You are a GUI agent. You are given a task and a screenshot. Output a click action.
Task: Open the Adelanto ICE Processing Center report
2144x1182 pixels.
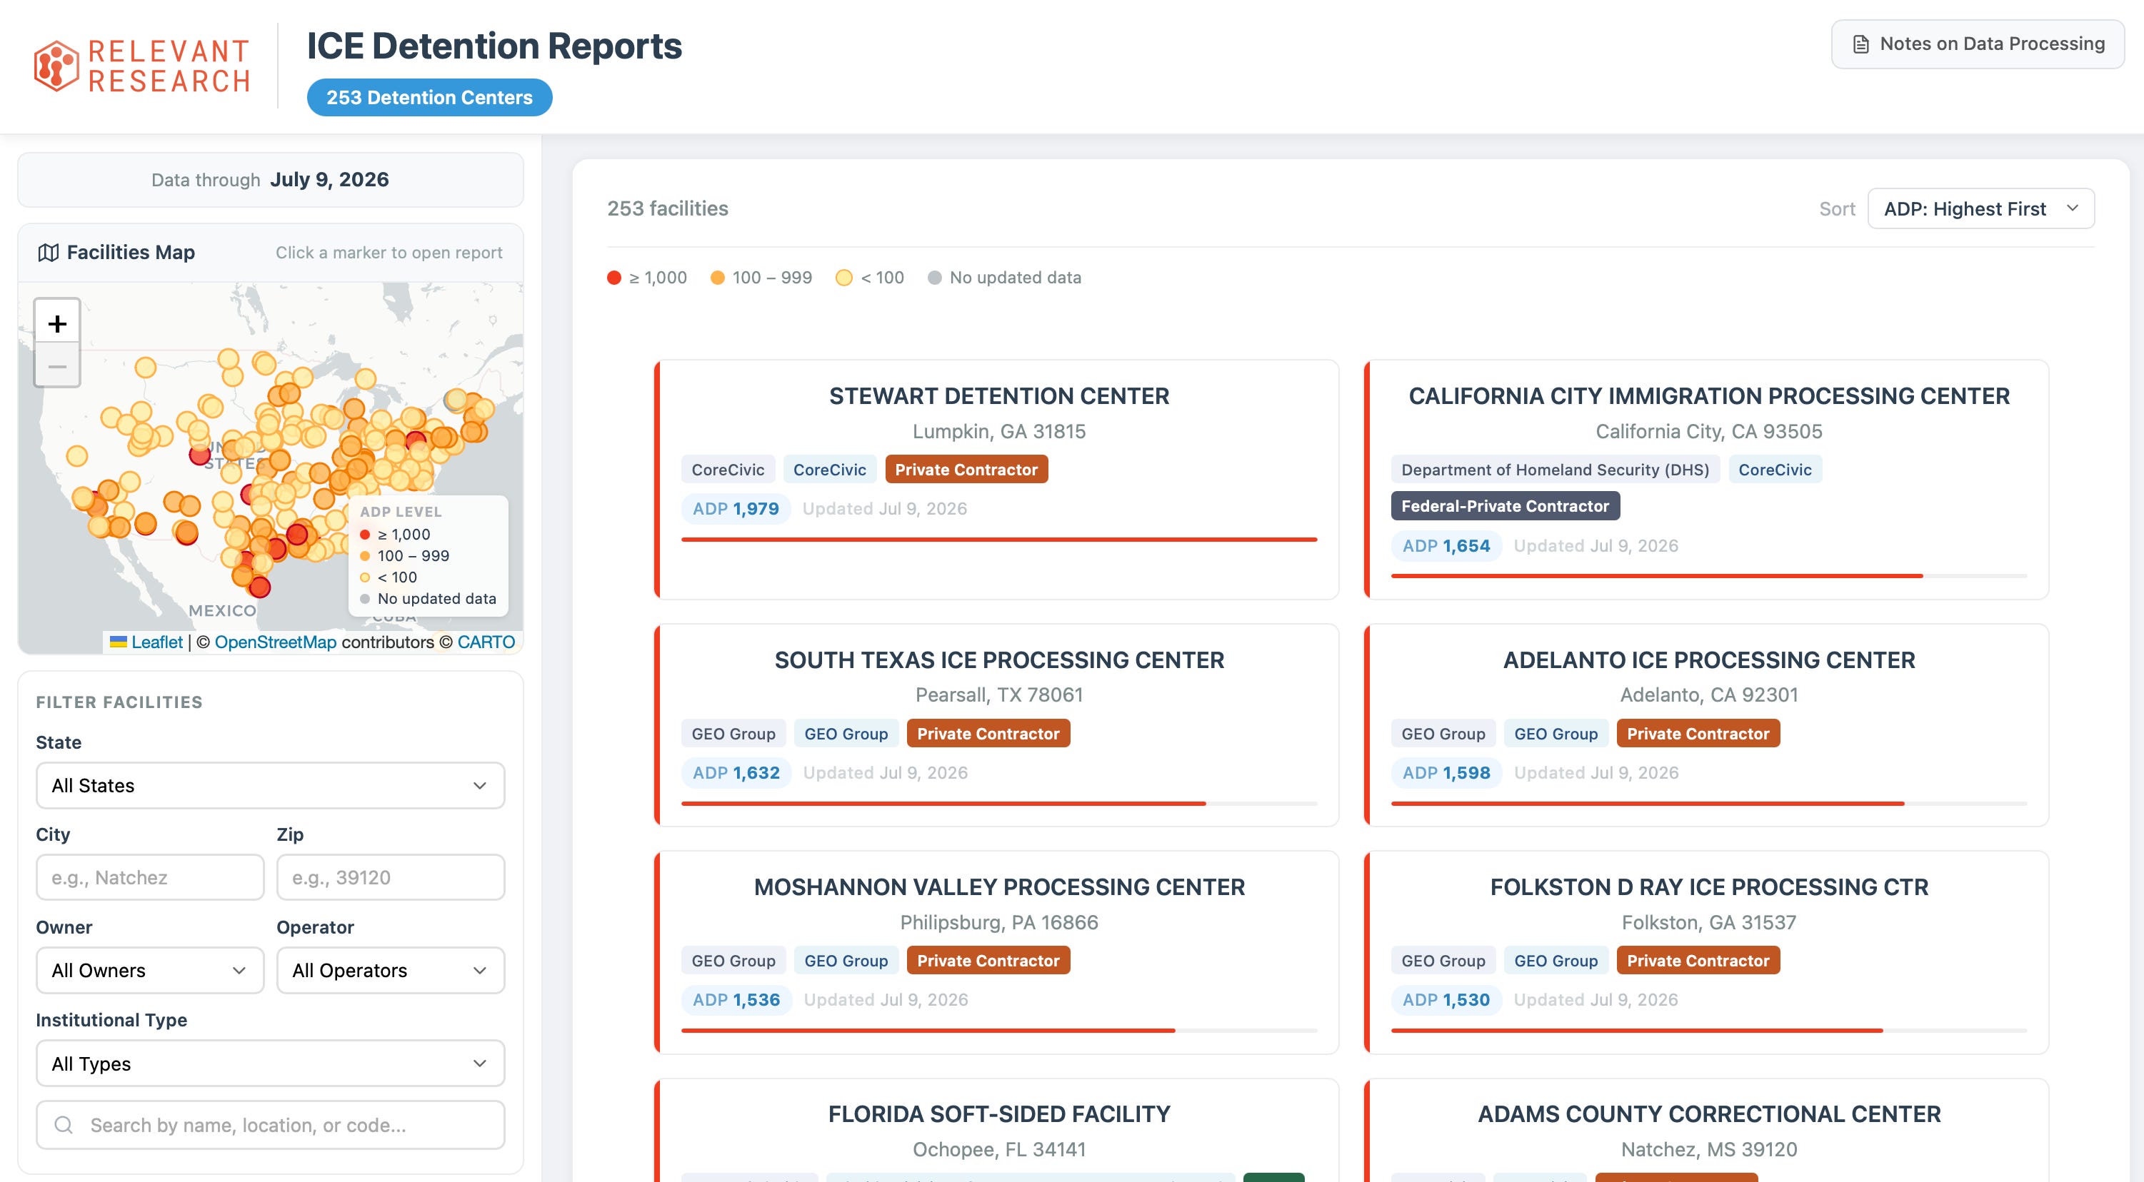pyautogui.click(x=1709, y=660)
